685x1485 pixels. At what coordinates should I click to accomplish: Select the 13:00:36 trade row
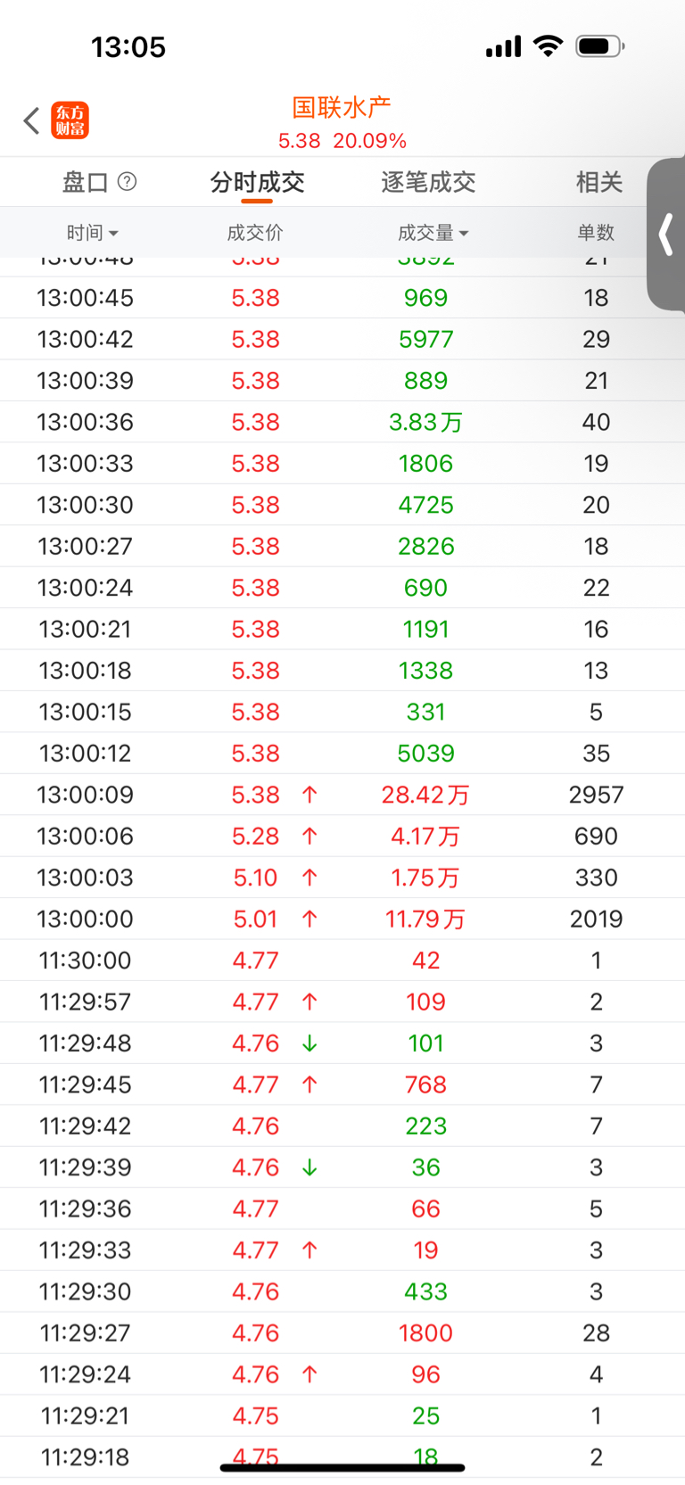coord(342,422)
